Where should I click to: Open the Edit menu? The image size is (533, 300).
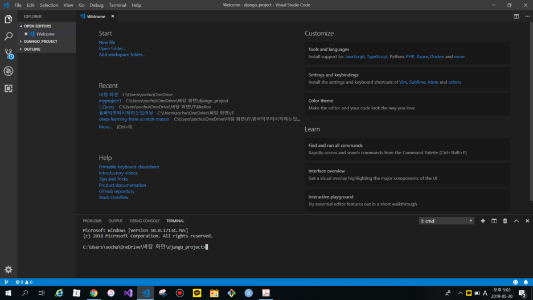coord(31,5)
